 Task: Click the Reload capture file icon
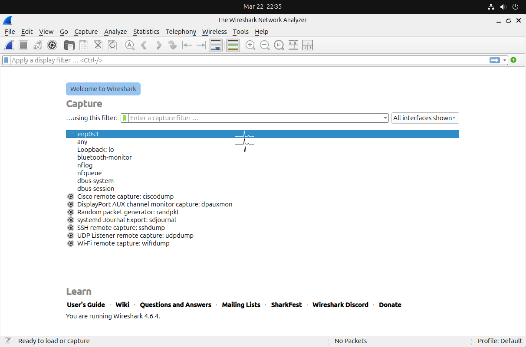pyautogui.click(x=112, y=45)
